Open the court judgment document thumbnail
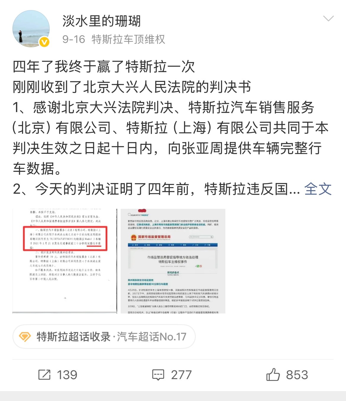 click(x=65, y=261)
